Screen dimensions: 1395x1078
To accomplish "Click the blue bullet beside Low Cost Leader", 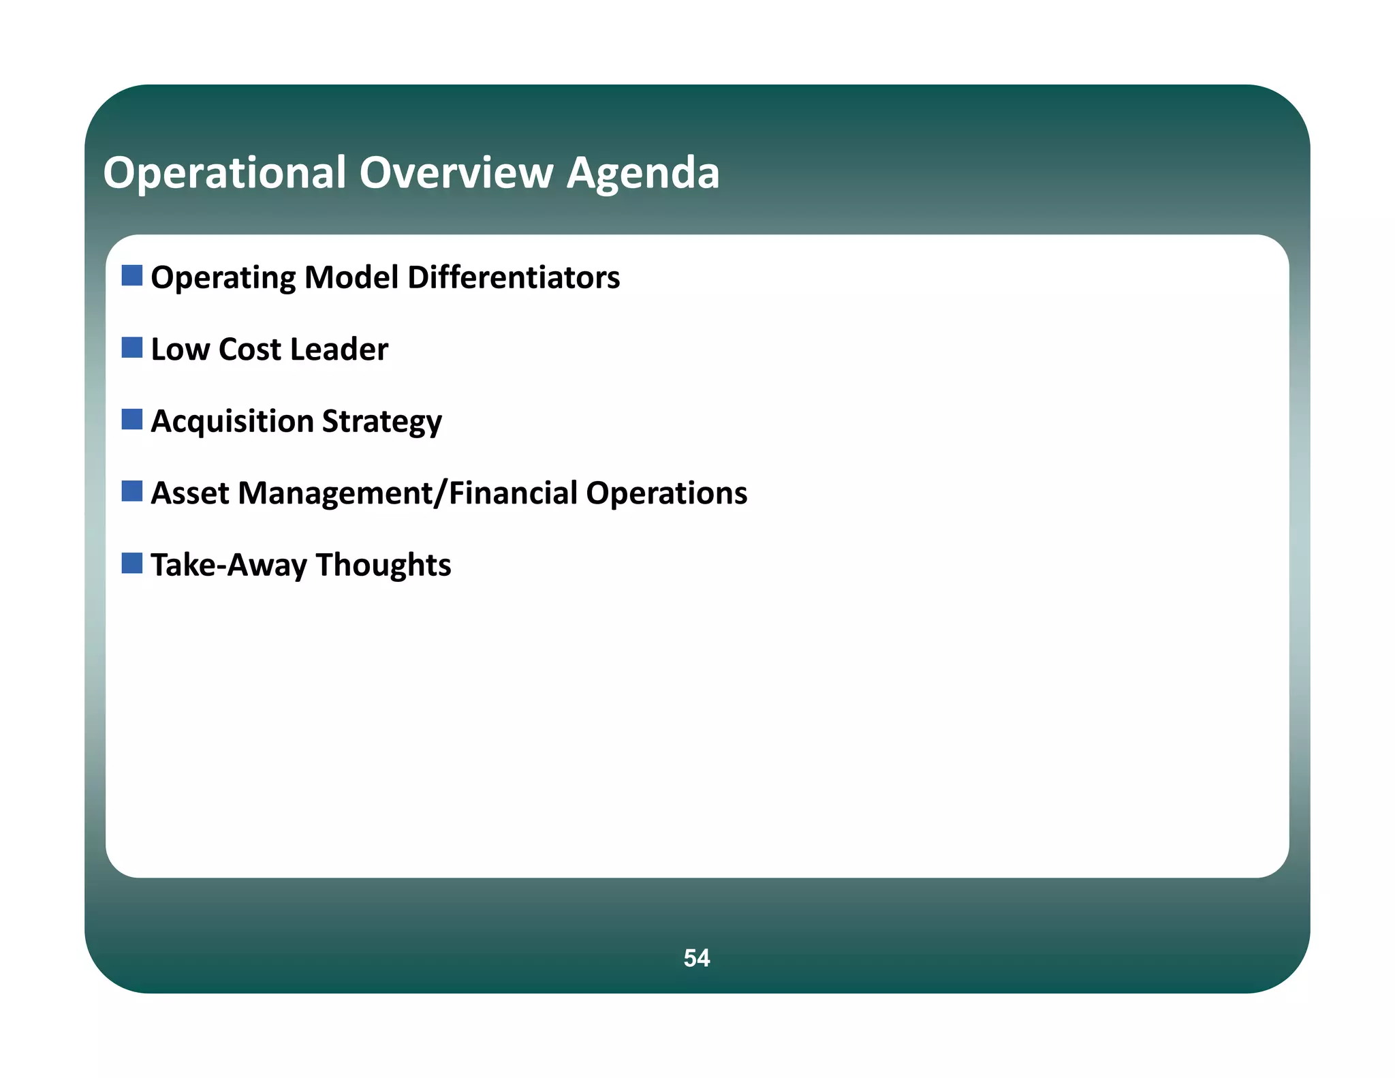I will coord(131,348).
